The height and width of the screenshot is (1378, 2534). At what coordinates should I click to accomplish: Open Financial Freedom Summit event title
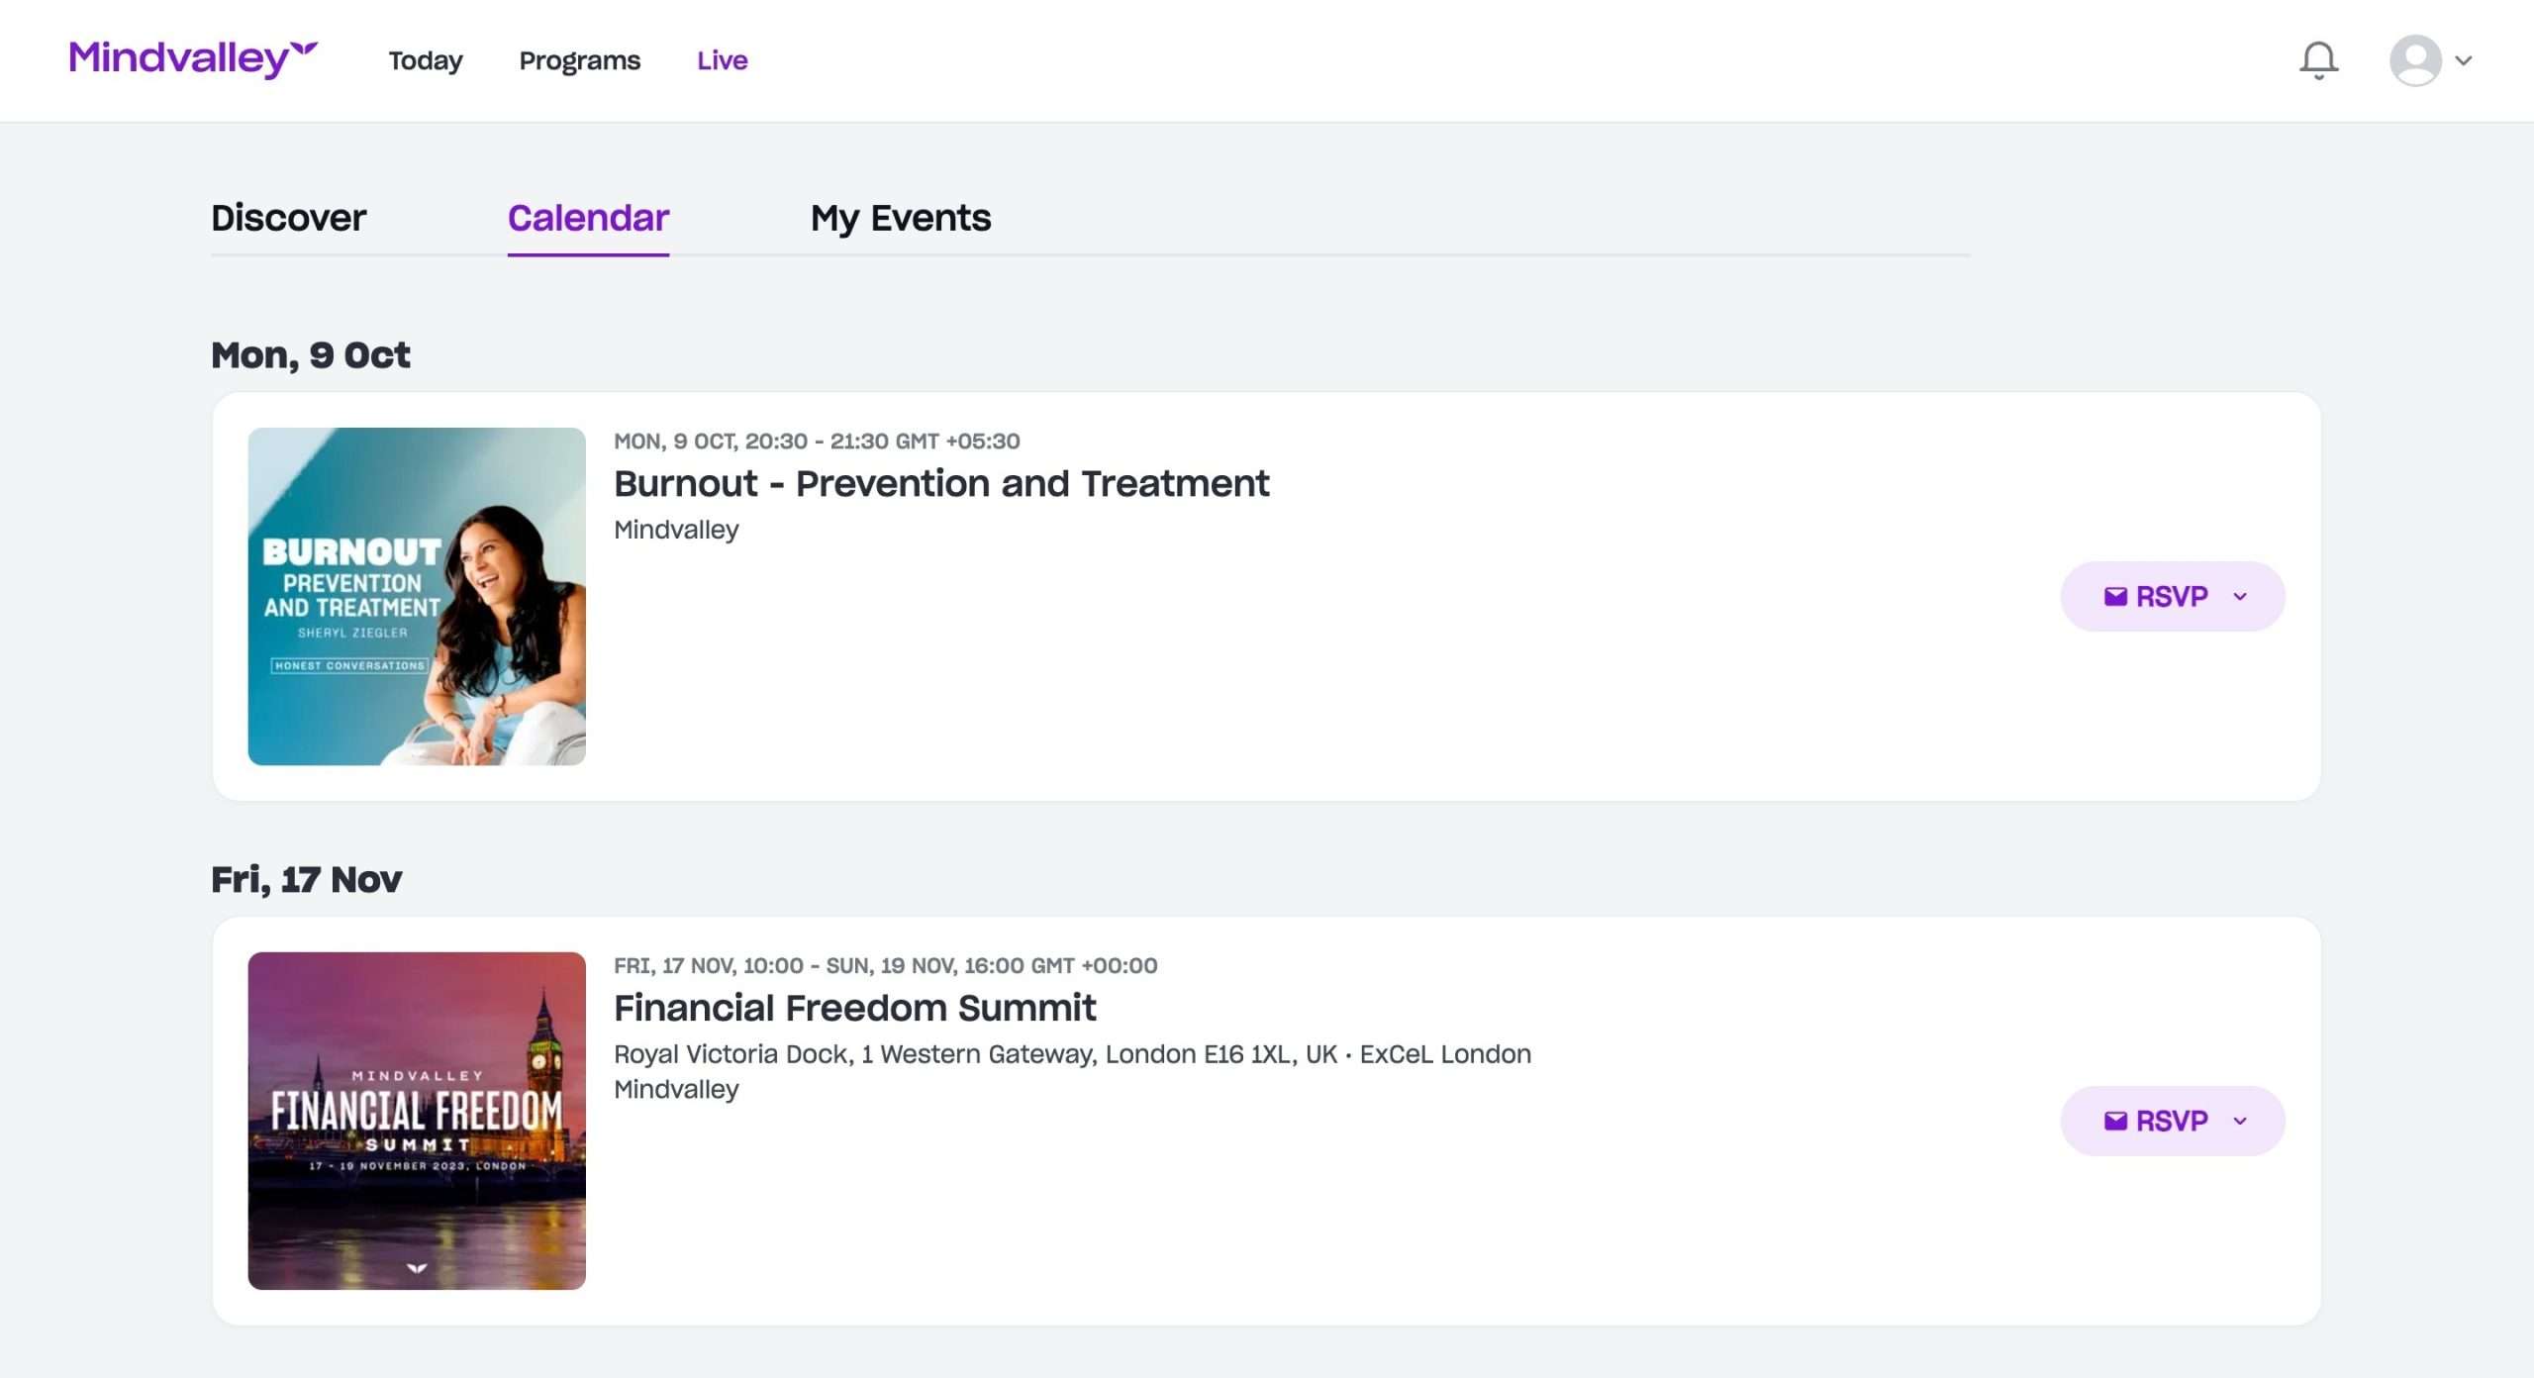tap(855, 1008)
